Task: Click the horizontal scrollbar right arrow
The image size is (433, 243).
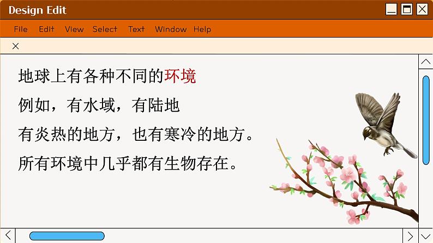Action: click(411, 235)
